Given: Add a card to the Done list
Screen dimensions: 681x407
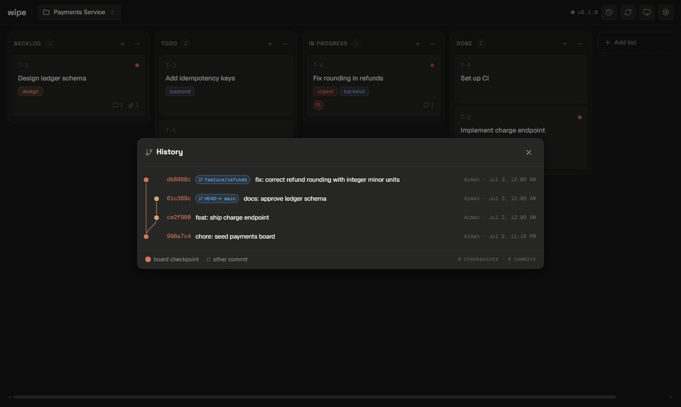Looking at the screenshot, I should pyautogui.click(x=565, y=44).
